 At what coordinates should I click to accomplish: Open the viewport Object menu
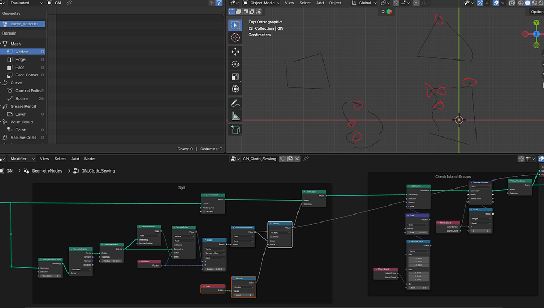(x=335, y=3)
